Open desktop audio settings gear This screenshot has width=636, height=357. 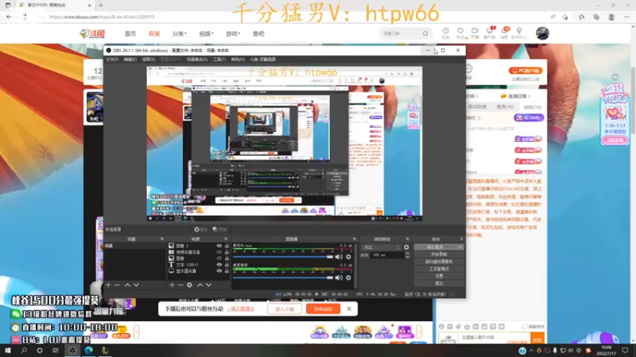tap(348, 278)
